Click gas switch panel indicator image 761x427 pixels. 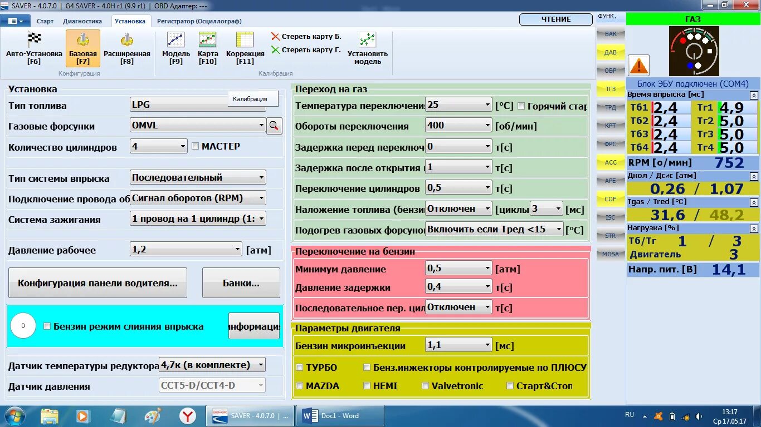click(694, 51)
